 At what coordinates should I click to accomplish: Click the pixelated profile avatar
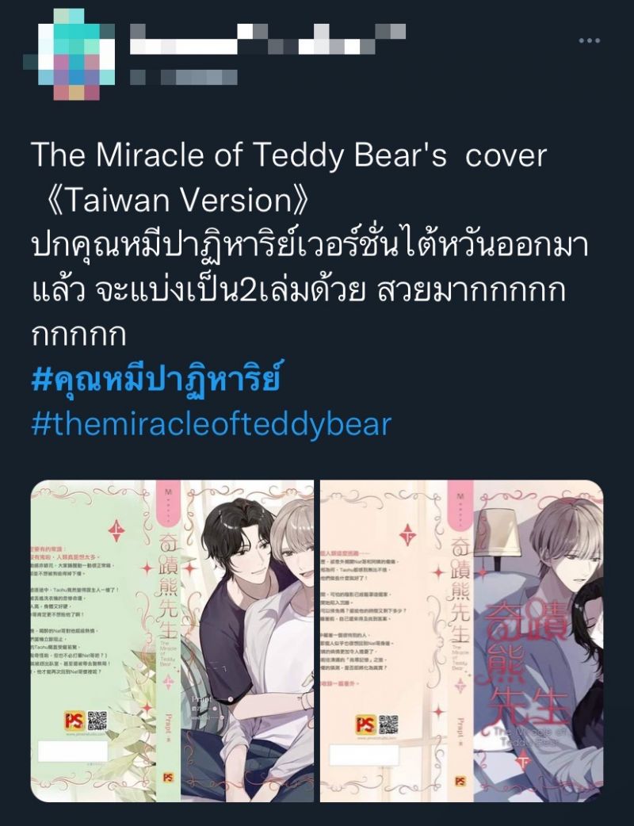[x=69, y=54]
